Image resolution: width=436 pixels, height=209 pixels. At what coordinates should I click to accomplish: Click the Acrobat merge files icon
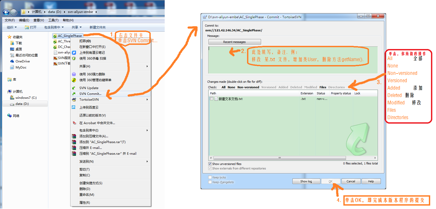click(74, 123)
